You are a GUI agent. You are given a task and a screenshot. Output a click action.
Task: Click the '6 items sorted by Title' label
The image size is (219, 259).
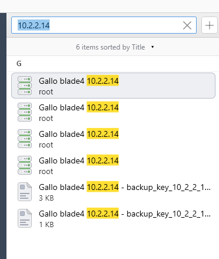[x=111, y=47]
